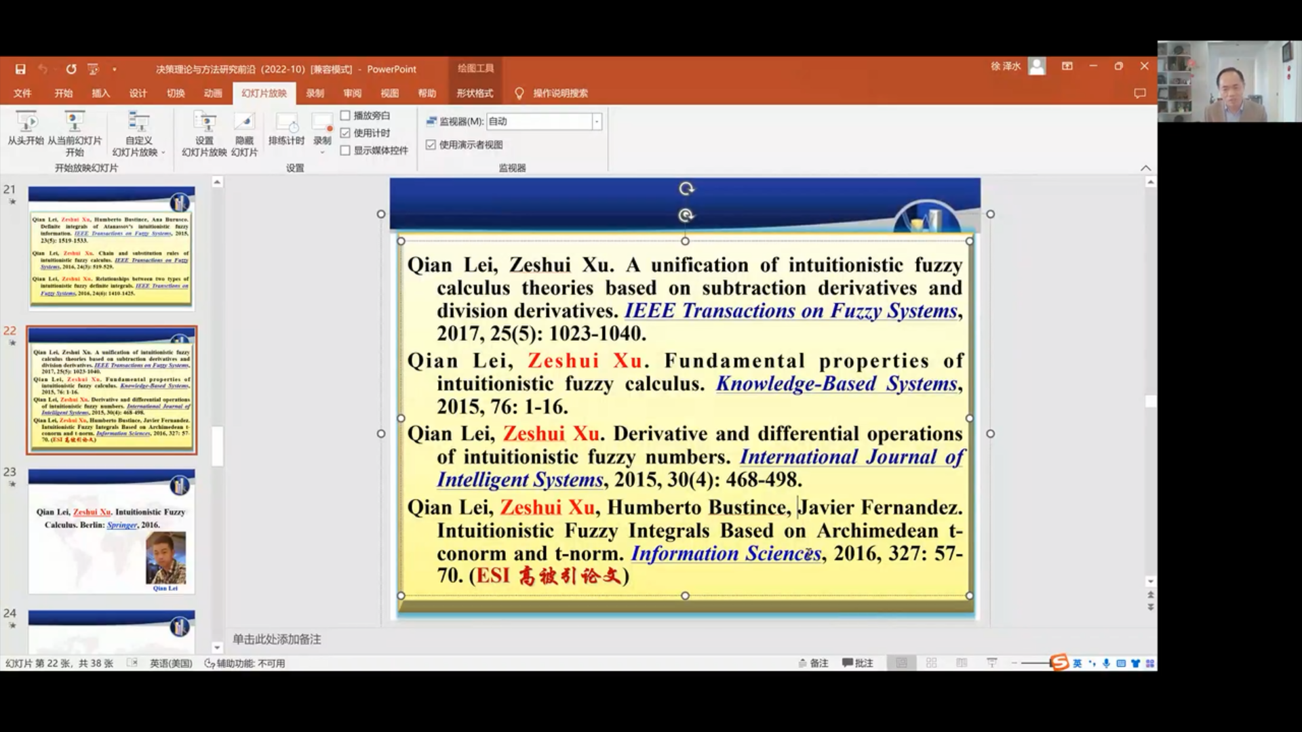This screenshot has width=1302, height=732.
Task: Click the Information Sciences link on the slide
Action: pos(726,554)
